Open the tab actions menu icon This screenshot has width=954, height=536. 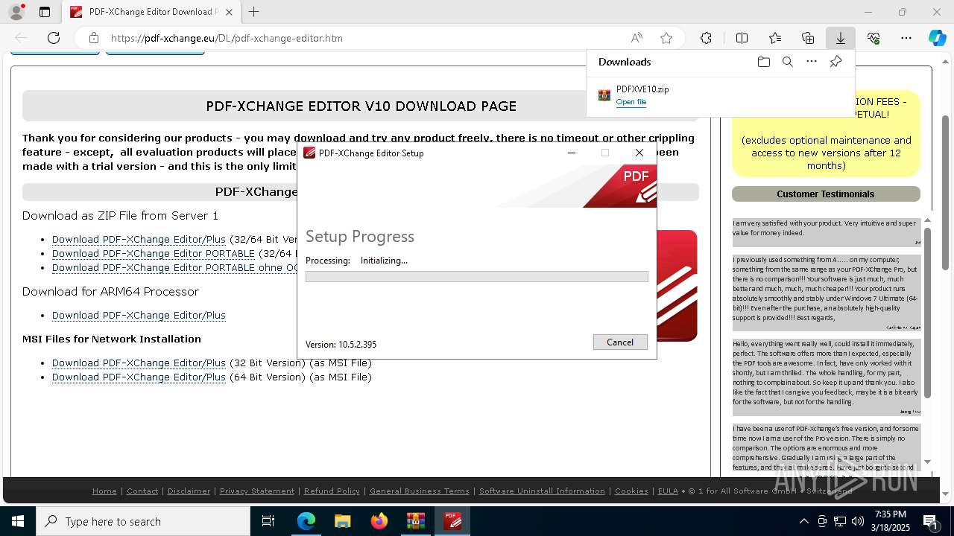(x=45, y=12)
